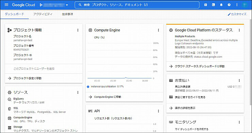The height and width of the screenshot is (133, 252).
Task: Click the Compute Engine card header icon
Action: click(90, 30)
